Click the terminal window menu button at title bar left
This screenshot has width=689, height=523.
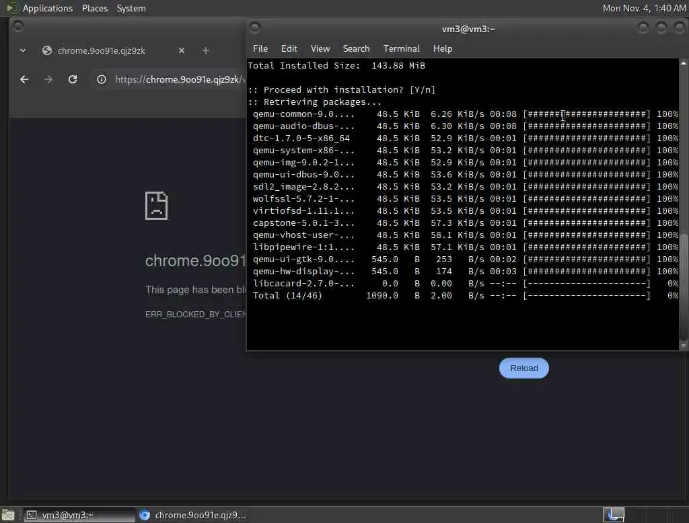[255, 28]
